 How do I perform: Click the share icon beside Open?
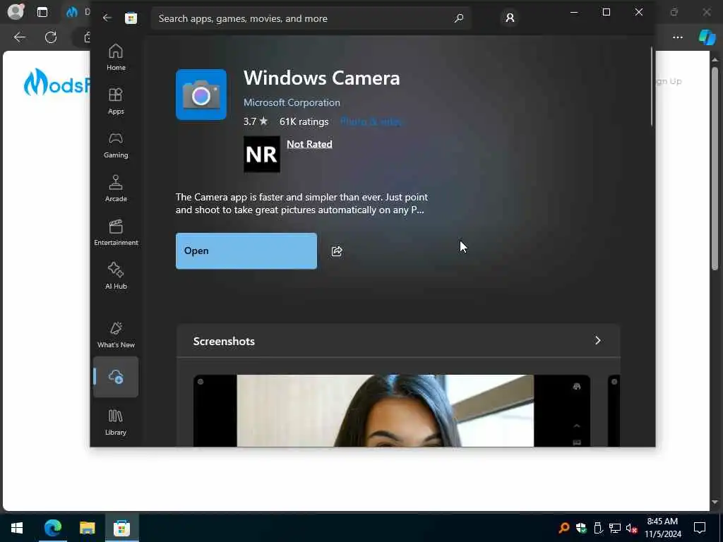click(337, 251)
